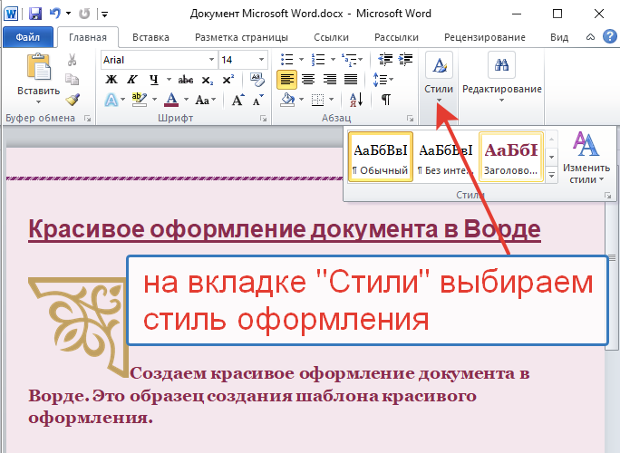
Task: Click the Изменить стили button
Action: pyautogui.click(x=586, y=158)
